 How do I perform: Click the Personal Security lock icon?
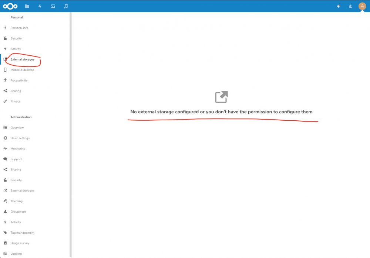click(x=5, y=38)
